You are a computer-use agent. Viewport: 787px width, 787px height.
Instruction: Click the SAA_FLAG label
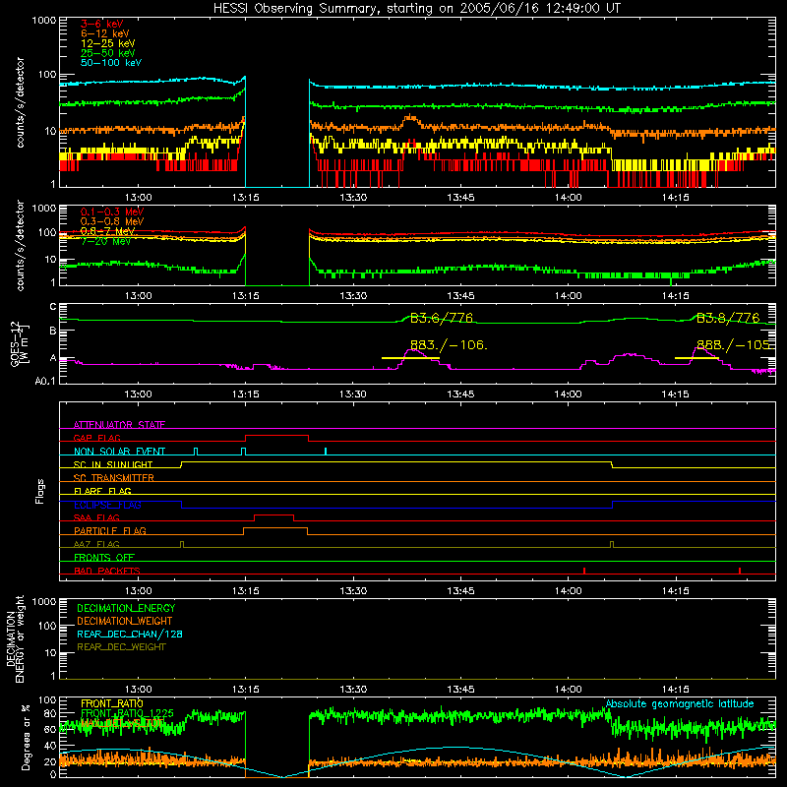click(x=96, y=517)
